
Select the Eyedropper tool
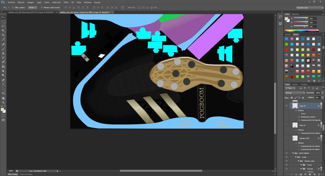(3, 40)
